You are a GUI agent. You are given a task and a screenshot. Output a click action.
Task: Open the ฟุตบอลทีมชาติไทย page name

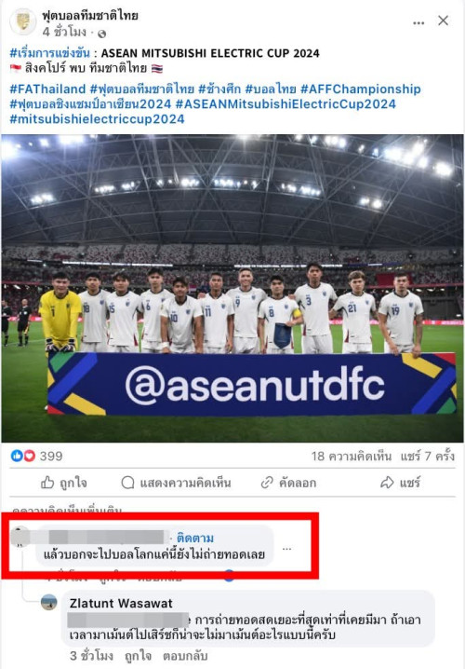[x=90, y=15]
